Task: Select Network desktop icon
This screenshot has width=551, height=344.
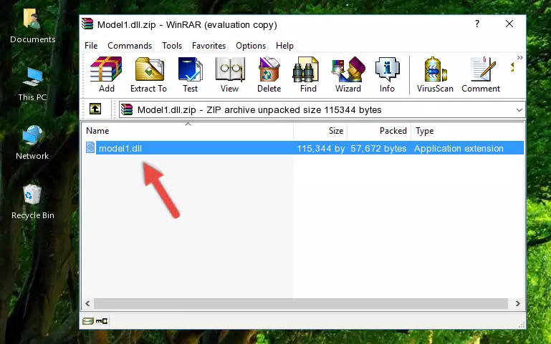Action: [x=32, y=142]
